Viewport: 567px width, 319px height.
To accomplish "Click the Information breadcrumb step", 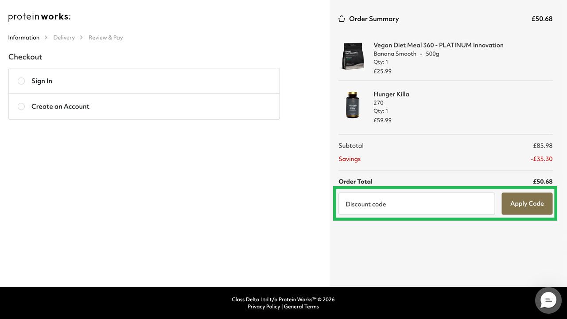I will coord(23,38).
